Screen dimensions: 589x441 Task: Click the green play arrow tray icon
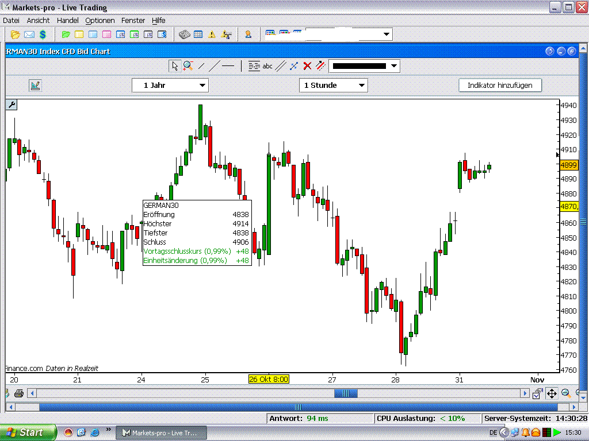pyautogui.click(x=557, y=433)
